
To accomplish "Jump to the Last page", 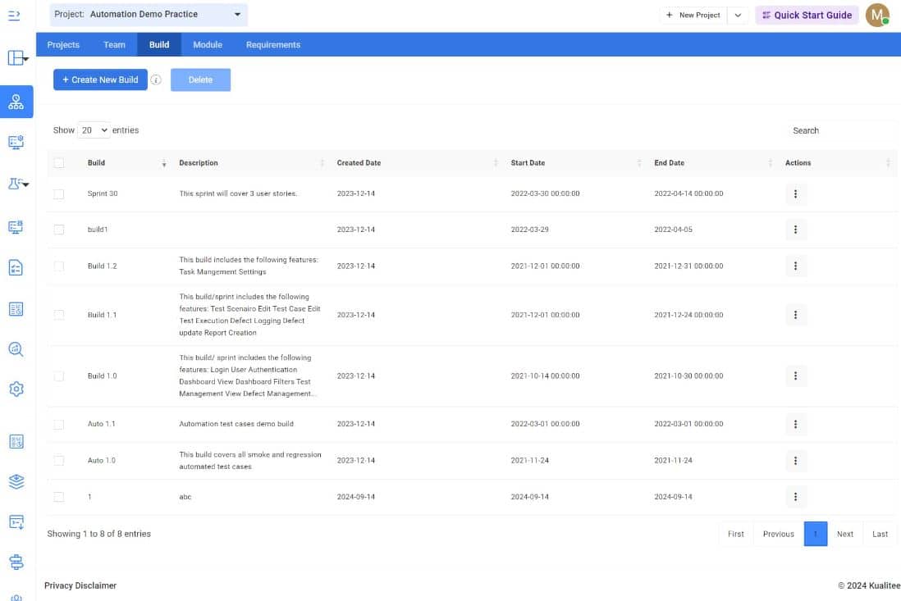I will pyautogui.click(x=880, y=534).
